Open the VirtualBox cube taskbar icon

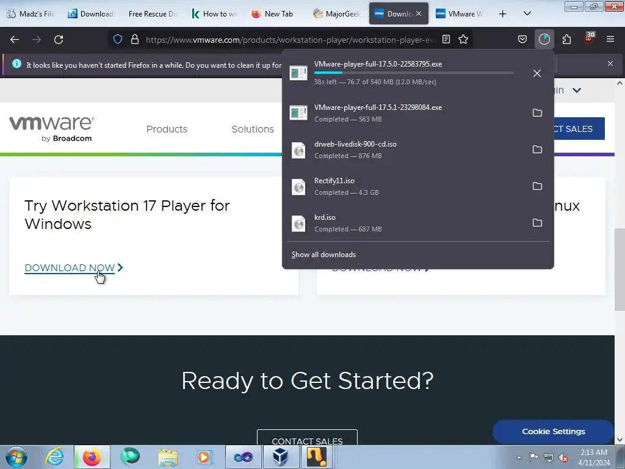pos(280,457)
